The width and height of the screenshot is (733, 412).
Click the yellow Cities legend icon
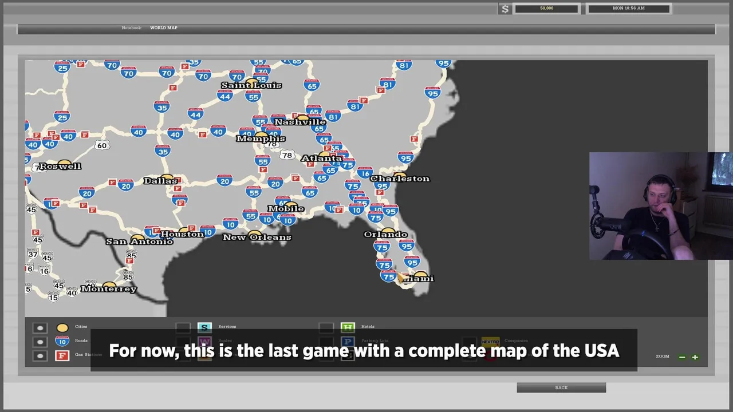click(62, 328)
